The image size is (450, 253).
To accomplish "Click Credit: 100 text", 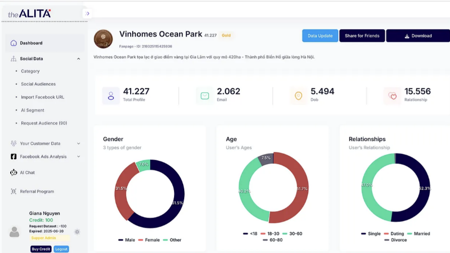I will pos(41,220).
